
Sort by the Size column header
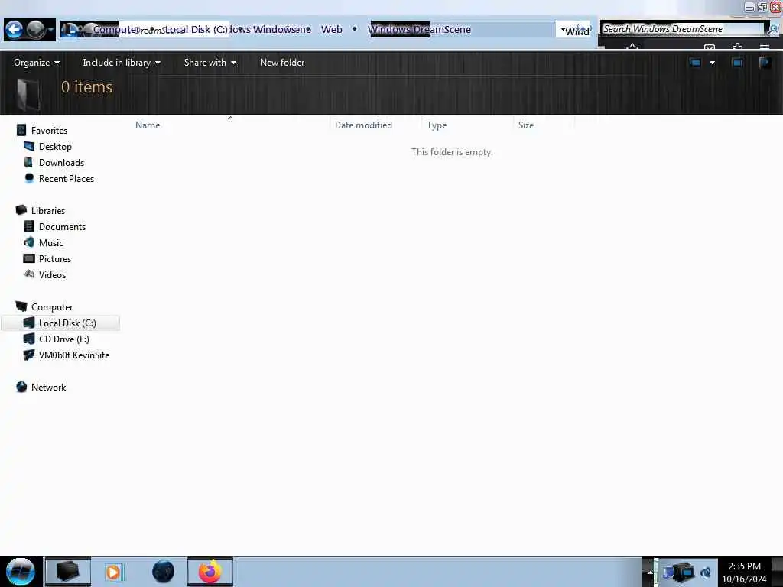pos(526,125)
